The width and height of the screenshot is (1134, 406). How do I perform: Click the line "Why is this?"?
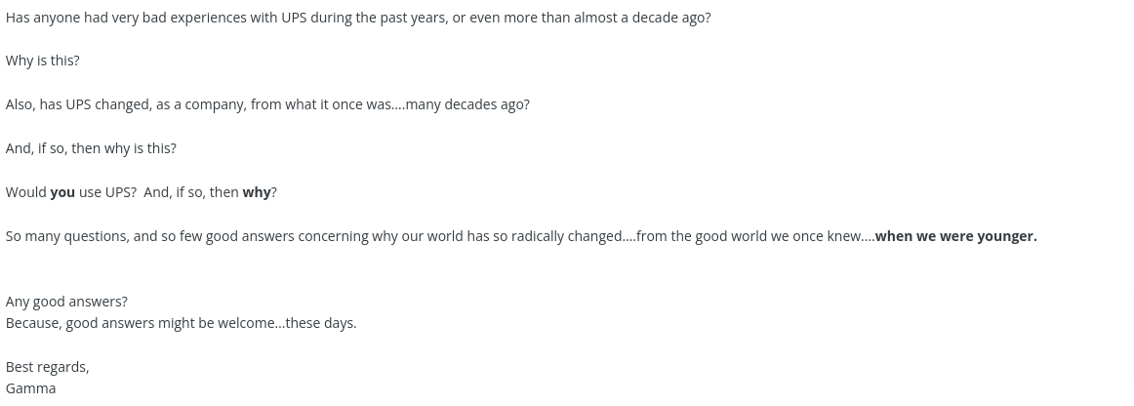point(43,61)
